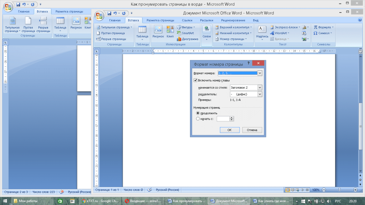
Task: Redo using front window quick access toolbar
Action: [124, 13]
